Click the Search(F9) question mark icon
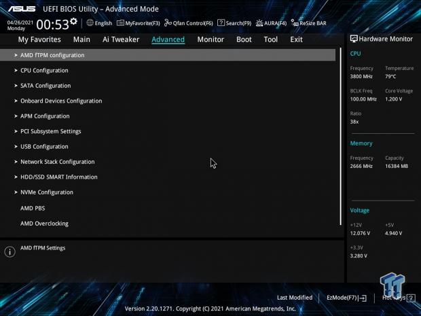 coord(221,23)
